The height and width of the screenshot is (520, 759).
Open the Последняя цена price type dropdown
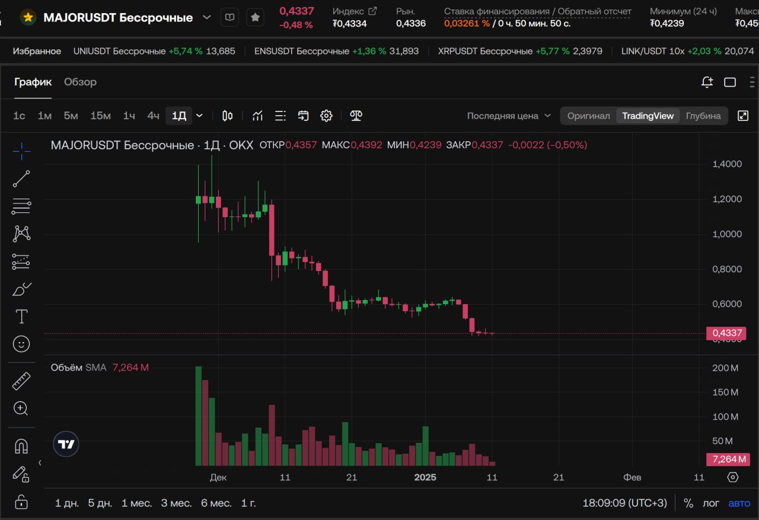pyautogui.click(x=509, y=116)
